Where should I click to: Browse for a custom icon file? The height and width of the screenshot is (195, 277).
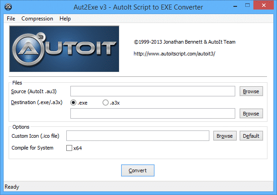[x=225, y=136]
